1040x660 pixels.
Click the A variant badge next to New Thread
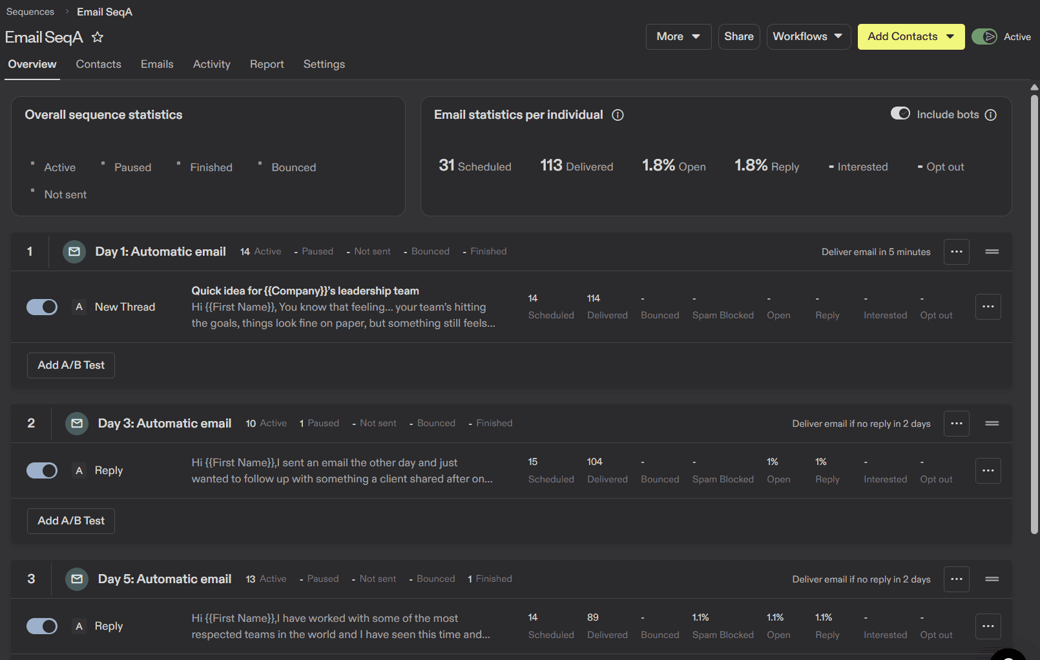[79, 307]
